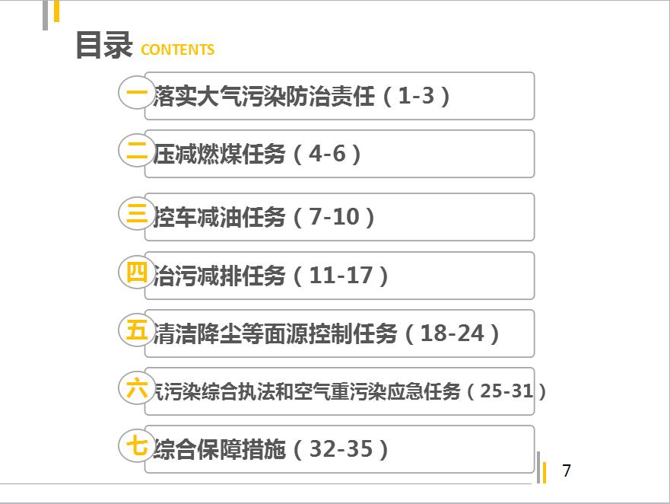670x504 pixels.
Task: Click the 目录 slide title
Action: pos(104,45)
